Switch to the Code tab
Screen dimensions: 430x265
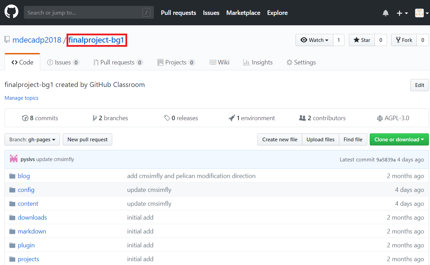pyautogui.click(x=22, y=62)
